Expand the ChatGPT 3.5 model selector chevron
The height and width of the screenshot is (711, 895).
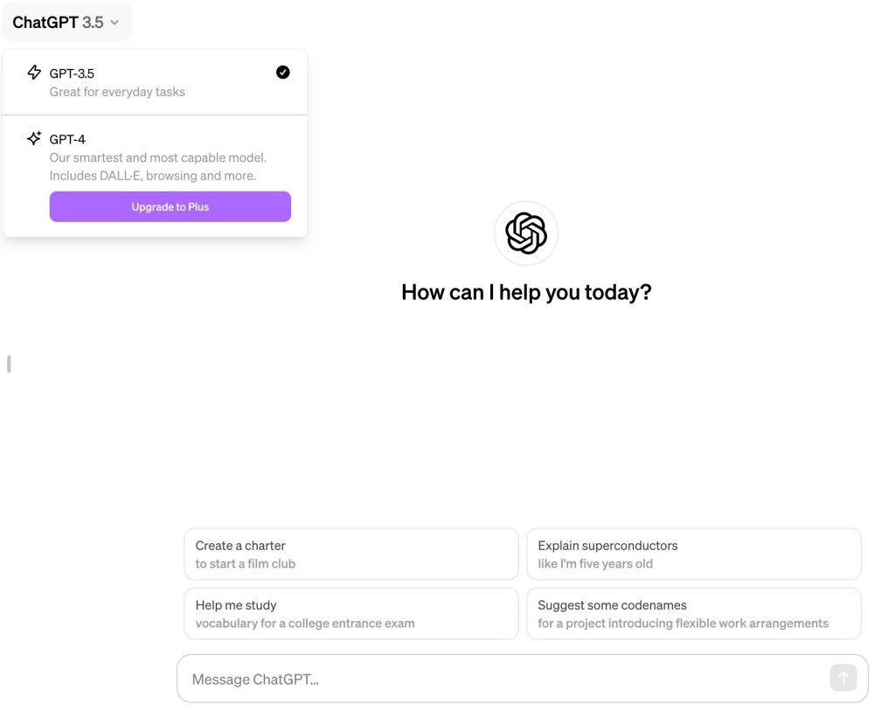pos(114,23)
